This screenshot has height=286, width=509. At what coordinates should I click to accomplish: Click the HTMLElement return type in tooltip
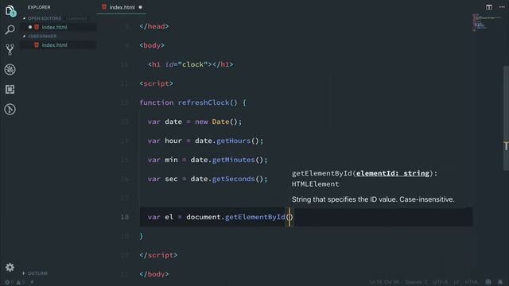click(315, 184)
